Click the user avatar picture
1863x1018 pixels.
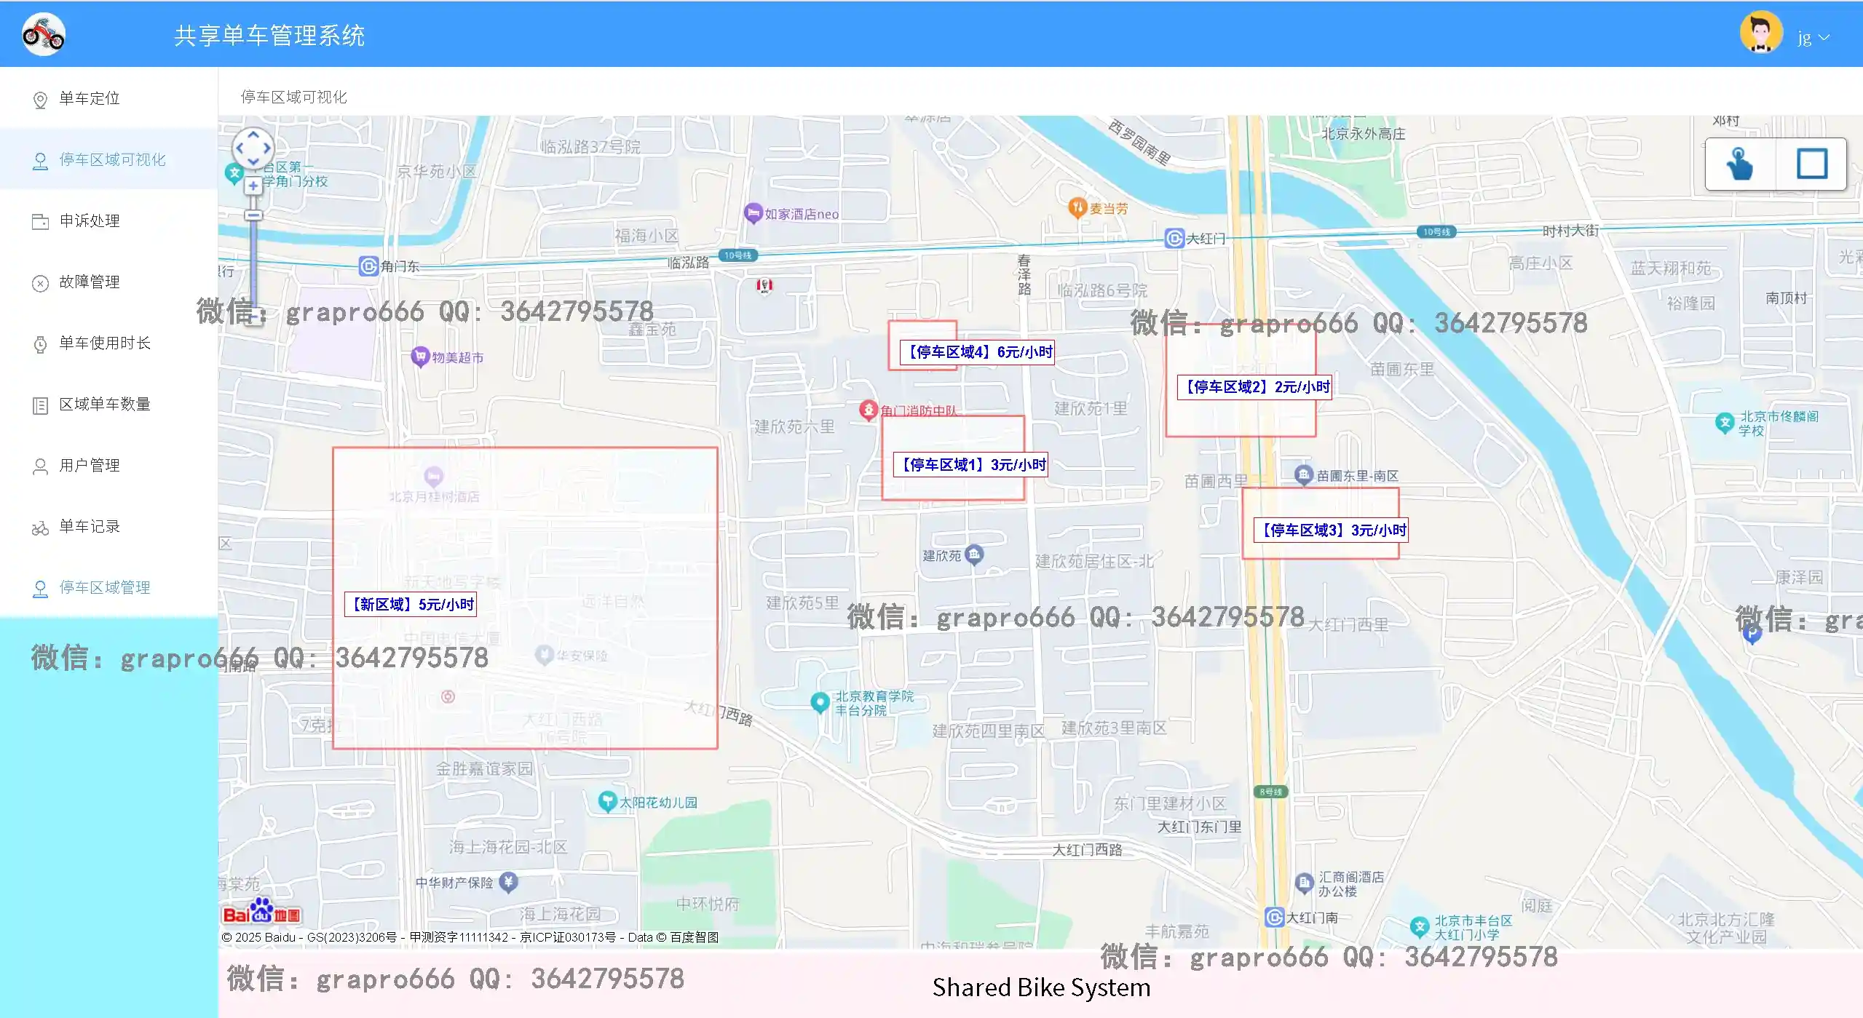point(1760,33)
